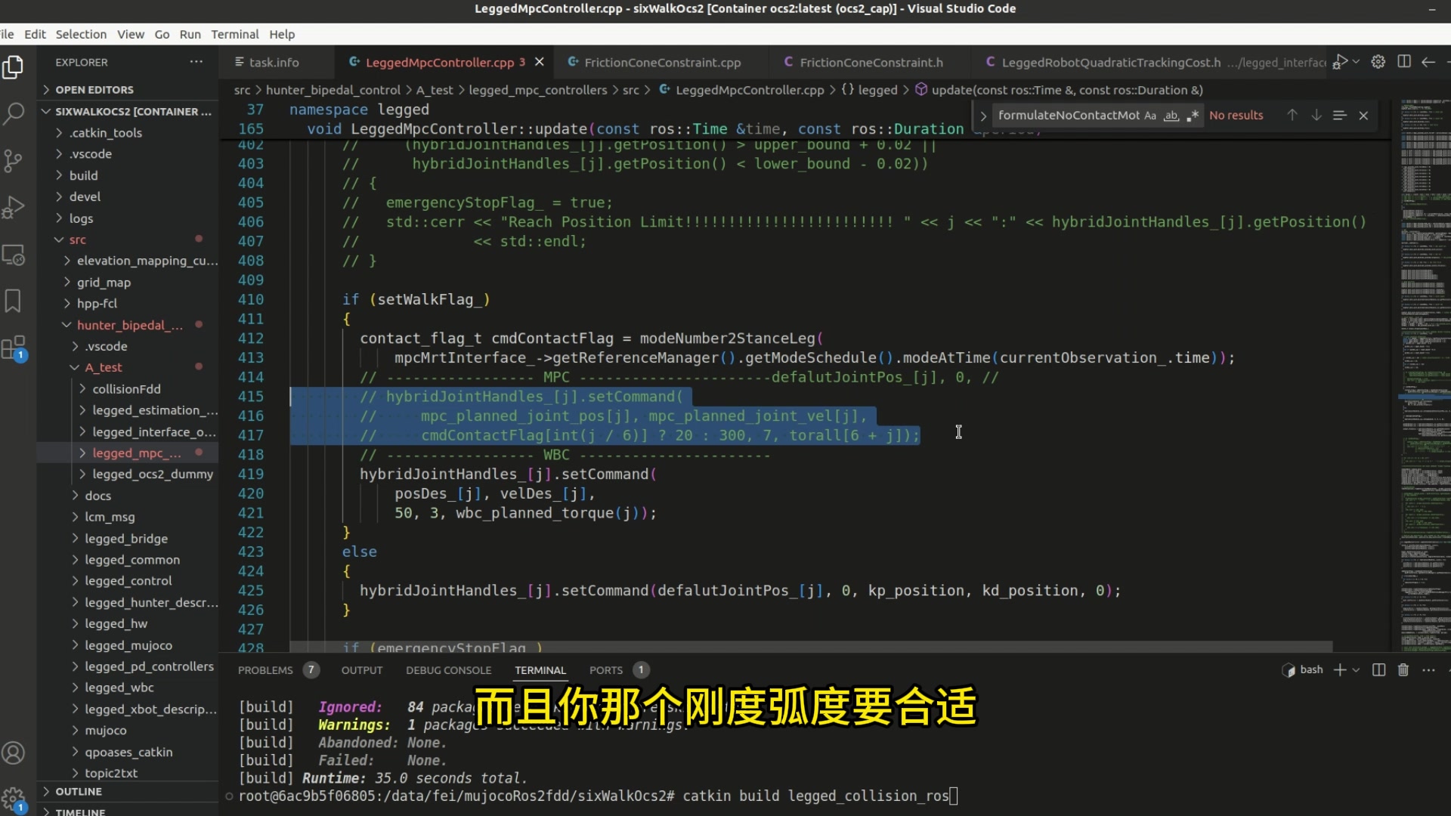Open the Terminal menu in the menu bar

coord(235,34)
